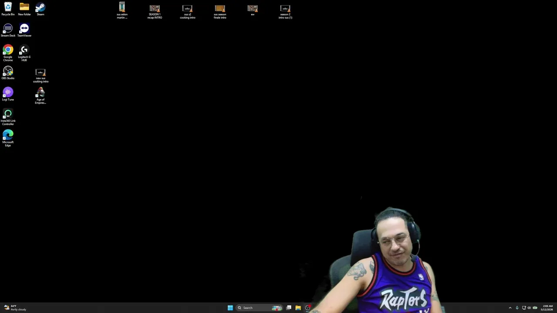Open File Explorer from the taskbar
The image size is (557, 313).
[x=298, y=308]
